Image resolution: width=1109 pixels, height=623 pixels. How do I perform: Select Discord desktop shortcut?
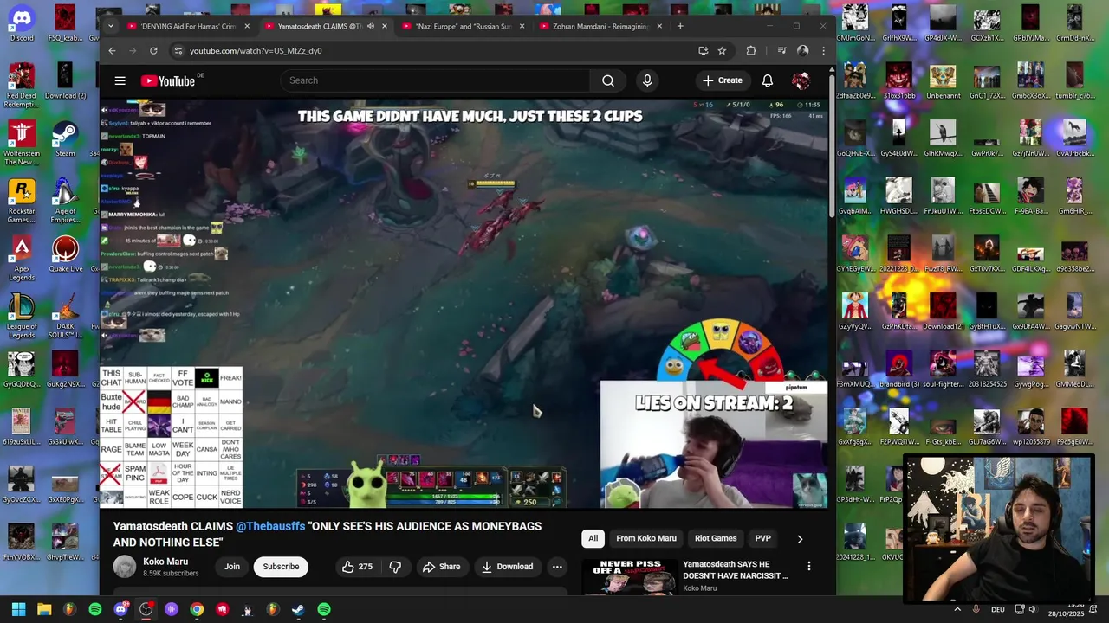point(22,23)
